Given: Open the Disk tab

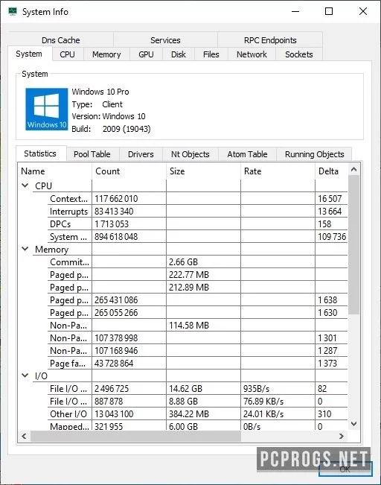Looking at the screenshot, I should pos(179,54).
